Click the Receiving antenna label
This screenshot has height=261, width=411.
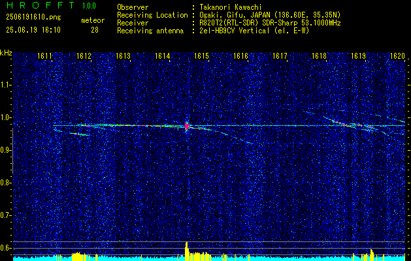[x=150, y=31]
